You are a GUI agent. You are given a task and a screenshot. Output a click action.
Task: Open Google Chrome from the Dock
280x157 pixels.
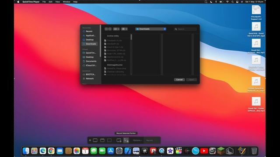point(51,151)
